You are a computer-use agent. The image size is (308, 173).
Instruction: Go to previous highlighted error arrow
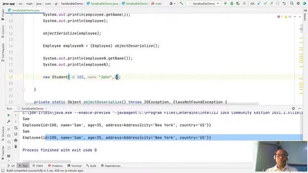[x=295, y=17]
